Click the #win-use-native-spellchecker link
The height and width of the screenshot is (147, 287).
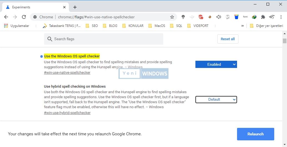coord(67,73)
